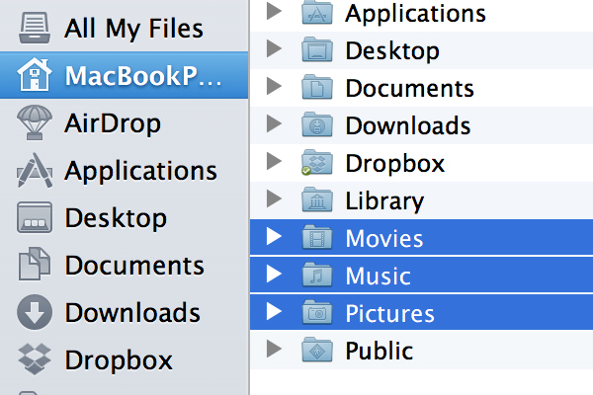Click the Desktop icon in sidebar

pyautogui.click(x=35, y=217)
